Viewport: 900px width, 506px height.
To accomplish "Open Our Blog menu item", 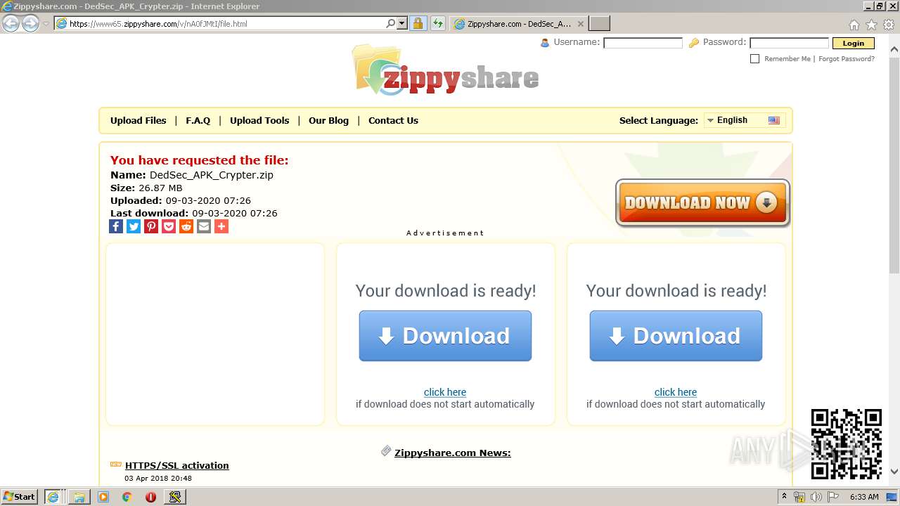I will tap(328, 120).
